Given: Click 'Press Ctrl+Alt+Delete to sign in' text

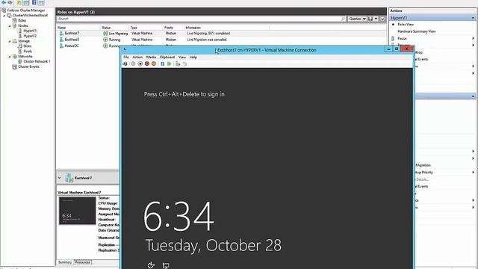Looking at the screenshot, I should [184, 94].
